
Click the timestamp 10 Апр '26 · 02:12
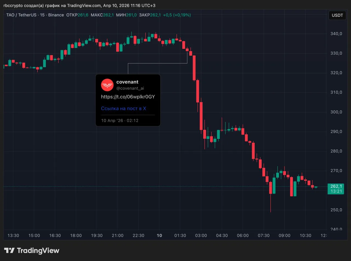coord(120,120)
